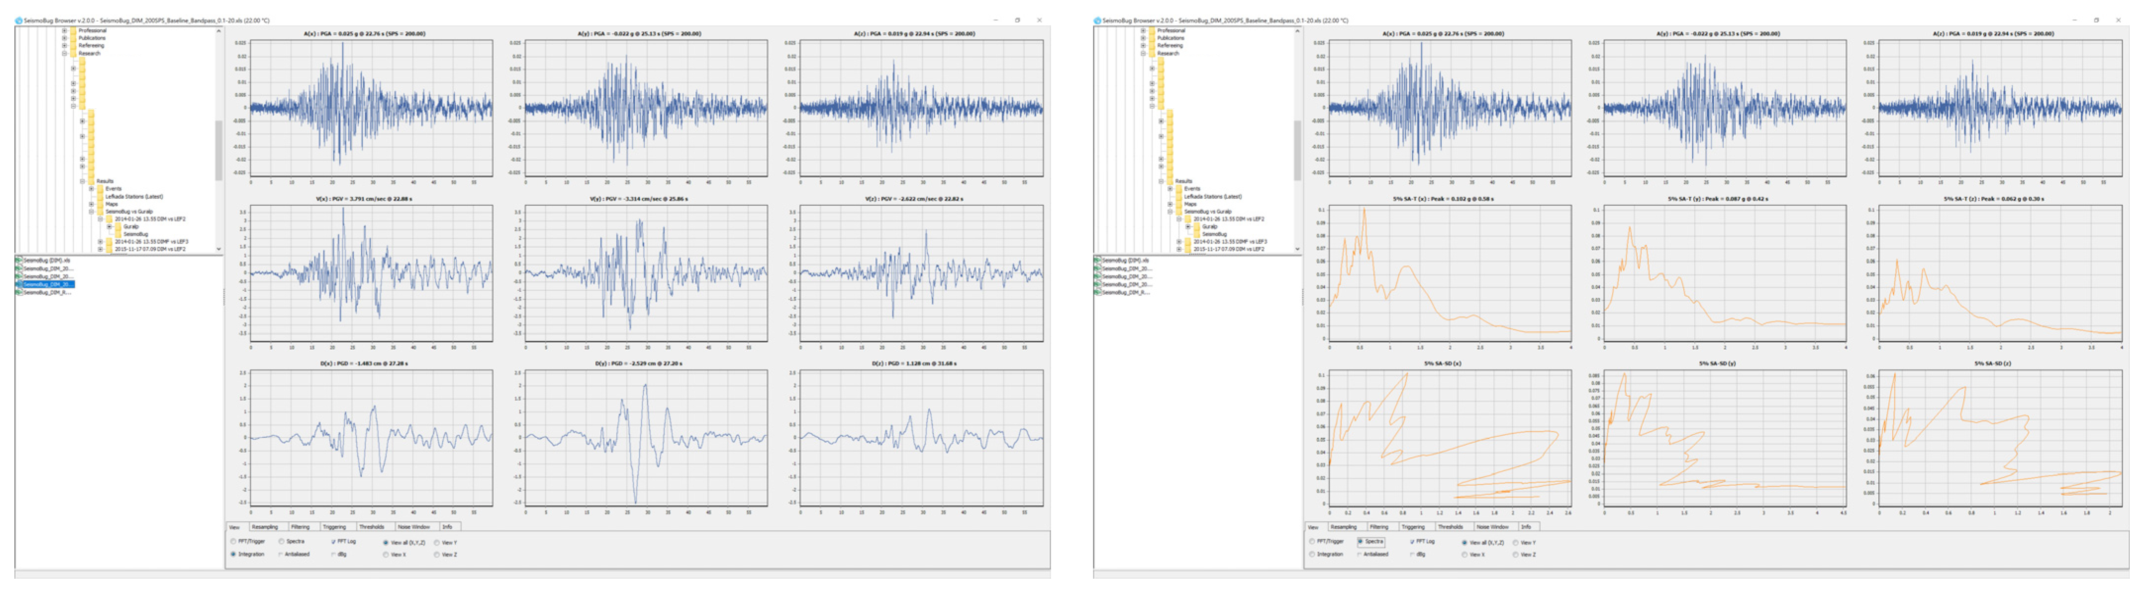Image resolution: width=2147 pixels, height=597 pixels.
Task: Collapse the Research tree node in left window
Action: (64, 53)
